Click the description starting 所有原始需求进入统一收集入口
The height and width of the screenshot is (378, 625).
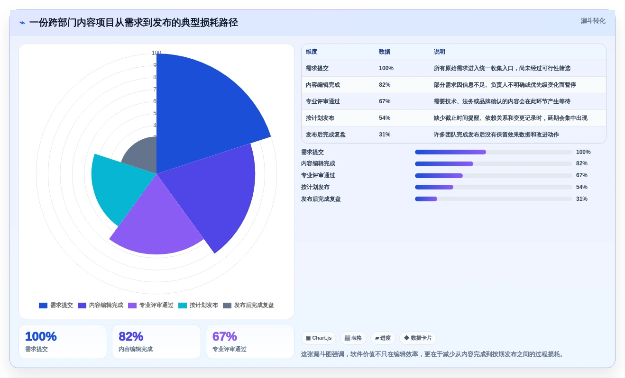click(502, 68)
